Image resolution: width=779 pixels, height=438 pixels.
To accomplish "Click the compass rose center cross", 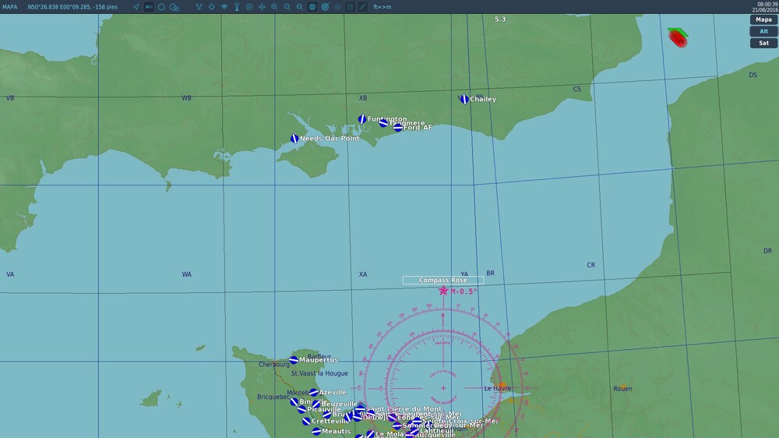I will (443, 388).
